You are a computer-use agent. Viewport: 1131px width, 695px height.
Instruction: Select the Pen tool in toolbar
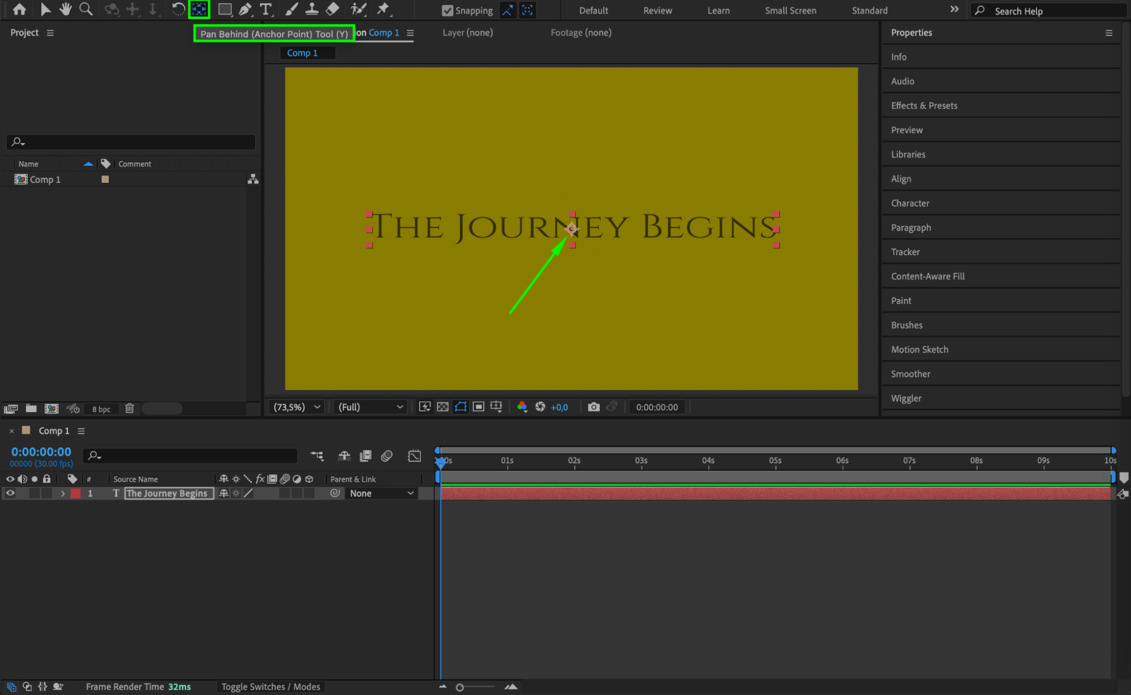pyautogui.click(x=245, y=10)
